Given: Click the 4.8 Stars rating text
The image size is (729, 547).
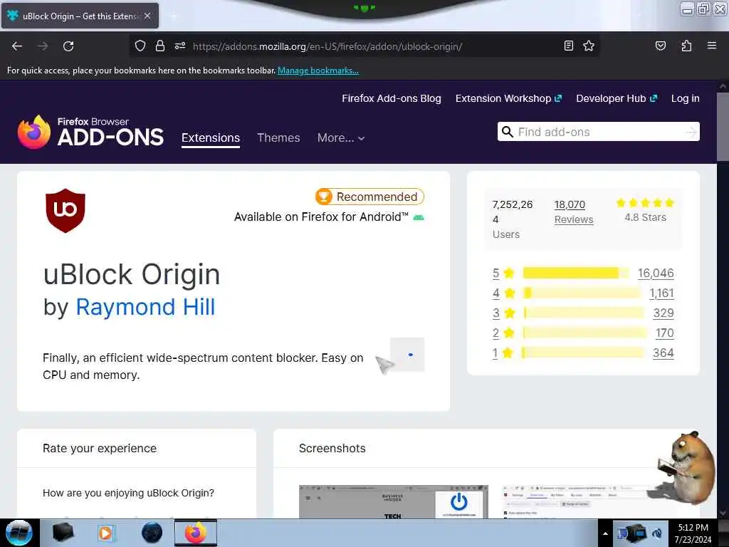Looking at the screenshot, I should 645,217.
